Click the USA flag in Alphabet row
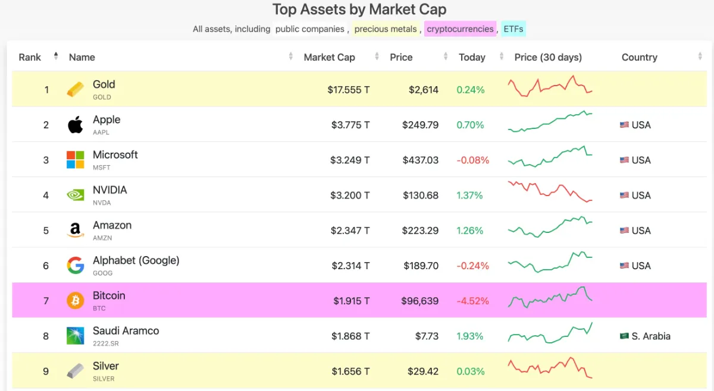This screenshot has width=714, height=391. tap(624, 266)
